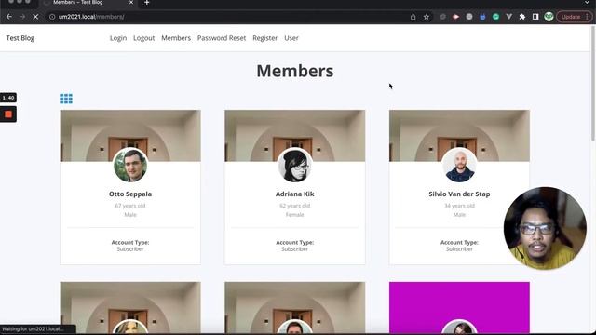Open the puzzle-piece extensions menu
Image resolution: width=596 pixels, height=335 pixels.
(522, 17)
